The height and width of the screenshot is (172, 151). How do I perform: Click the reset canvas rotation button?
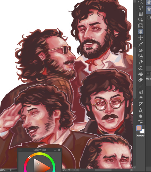point(74,170)
